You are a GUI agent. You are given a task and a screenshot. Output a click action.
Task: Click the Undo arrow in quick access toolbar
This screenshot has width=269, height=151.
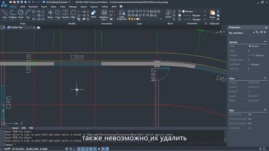[33, 2]
